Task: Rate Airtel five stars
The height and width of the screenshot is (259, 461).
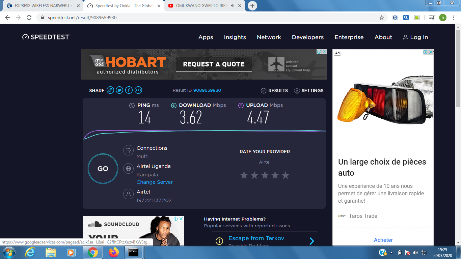Action: [286, 175]
